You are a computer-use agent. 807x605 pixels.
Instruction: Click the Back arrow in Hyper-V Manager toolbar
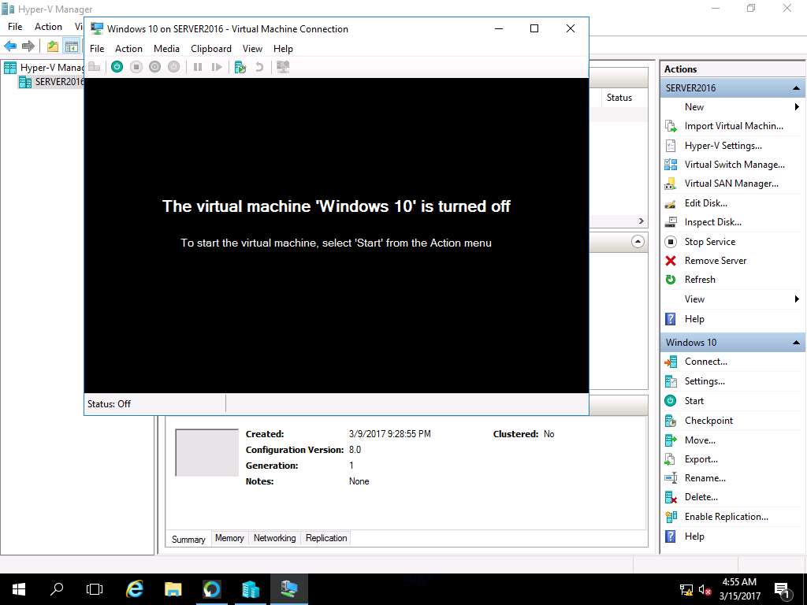(x=10, y=46)
